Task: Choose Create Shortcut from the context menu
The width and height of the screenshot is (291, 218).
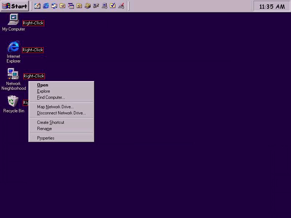Action: (x=61, y=122)
